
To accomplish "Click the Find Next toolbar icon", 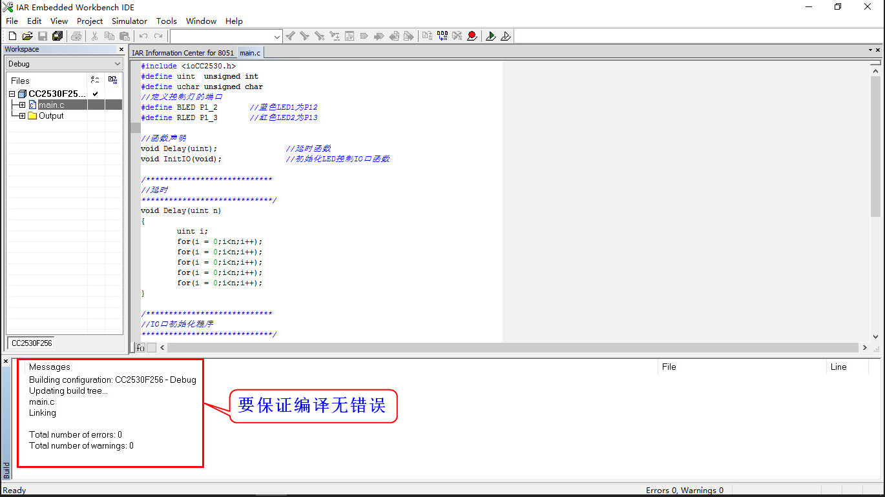I will (304, 36).
